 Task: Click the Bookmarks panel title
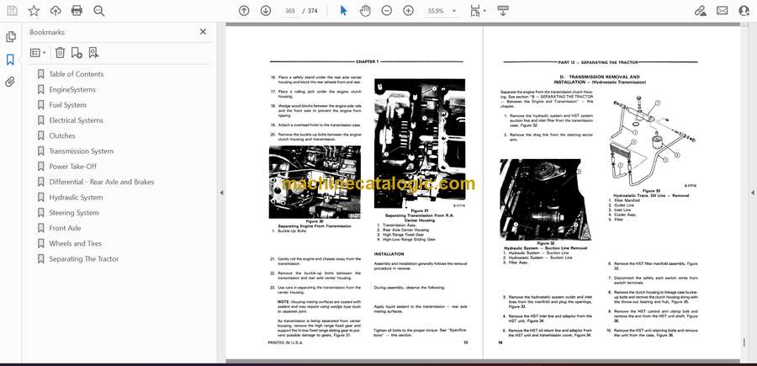click(47, 32)
